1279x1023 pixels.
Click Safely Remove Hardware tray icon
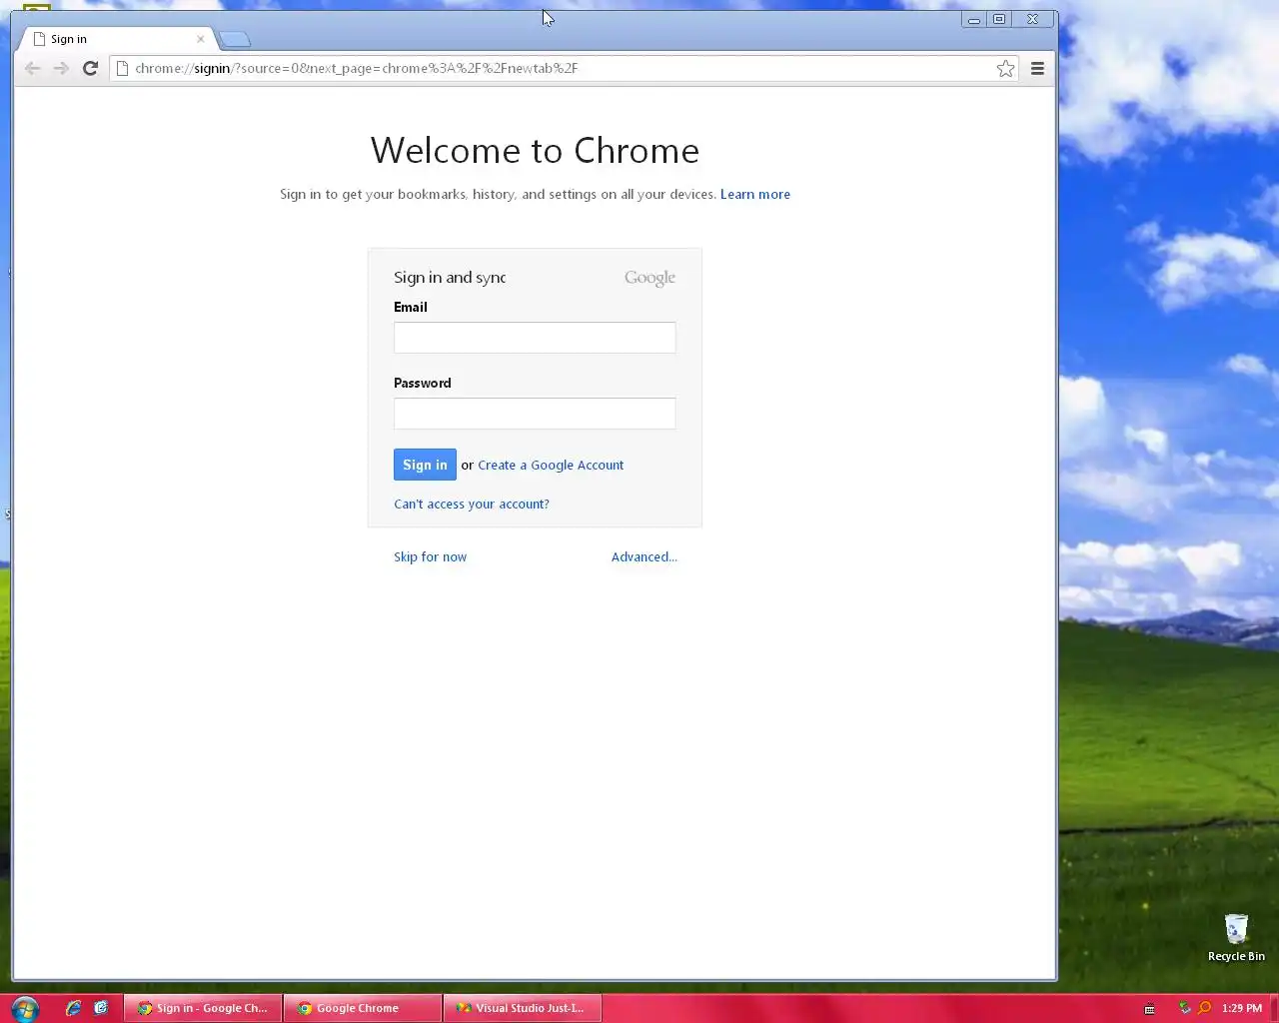(1184, 1008)
